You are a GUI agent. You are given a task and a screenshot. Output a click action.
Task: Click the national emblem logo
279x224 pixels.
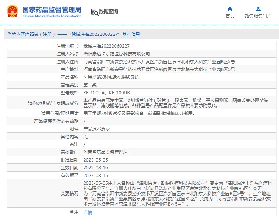pos(12,11)
